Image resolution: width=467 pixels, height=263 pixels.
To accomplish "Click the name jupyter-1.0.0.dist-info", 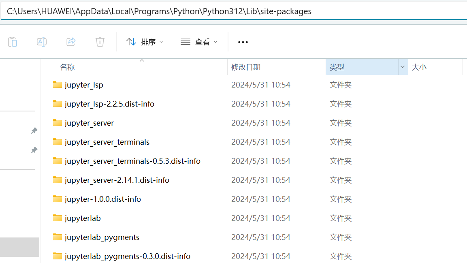I will [x=103, y=199].
